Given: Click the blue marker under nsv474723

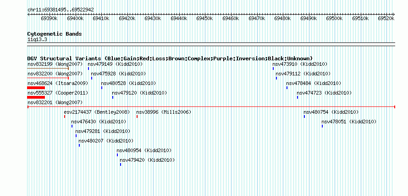Looking at the screenshot, I should (x=298, y=97).
